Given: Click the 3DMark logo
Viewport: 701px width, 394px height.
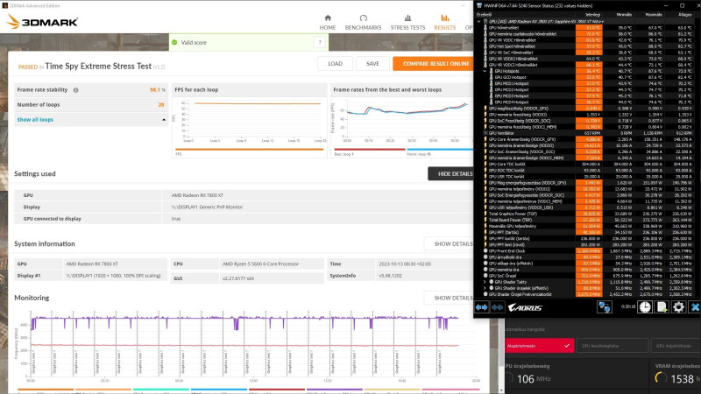Looking at the screenshot, I should [x=42, y=21].
